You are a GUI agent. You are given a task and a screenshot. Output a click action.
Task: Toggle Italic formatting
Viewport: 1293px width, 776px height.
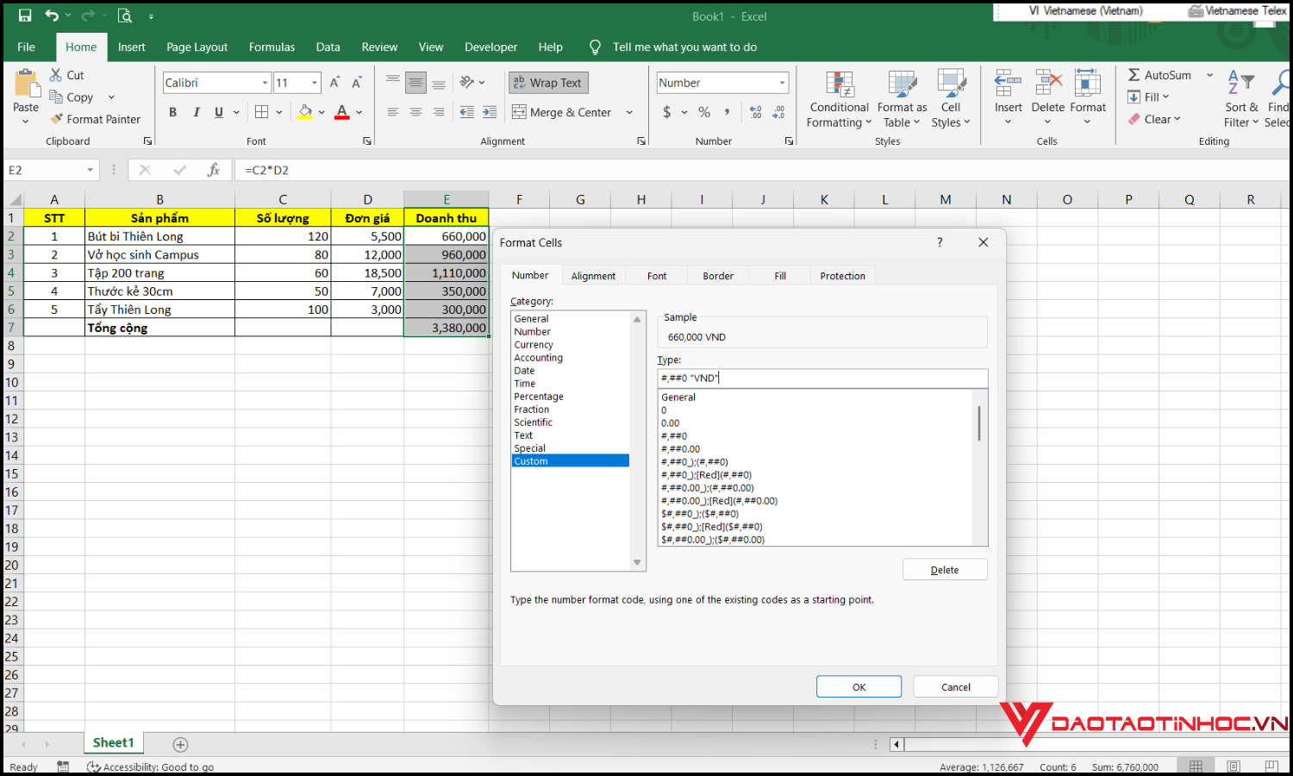196,112
